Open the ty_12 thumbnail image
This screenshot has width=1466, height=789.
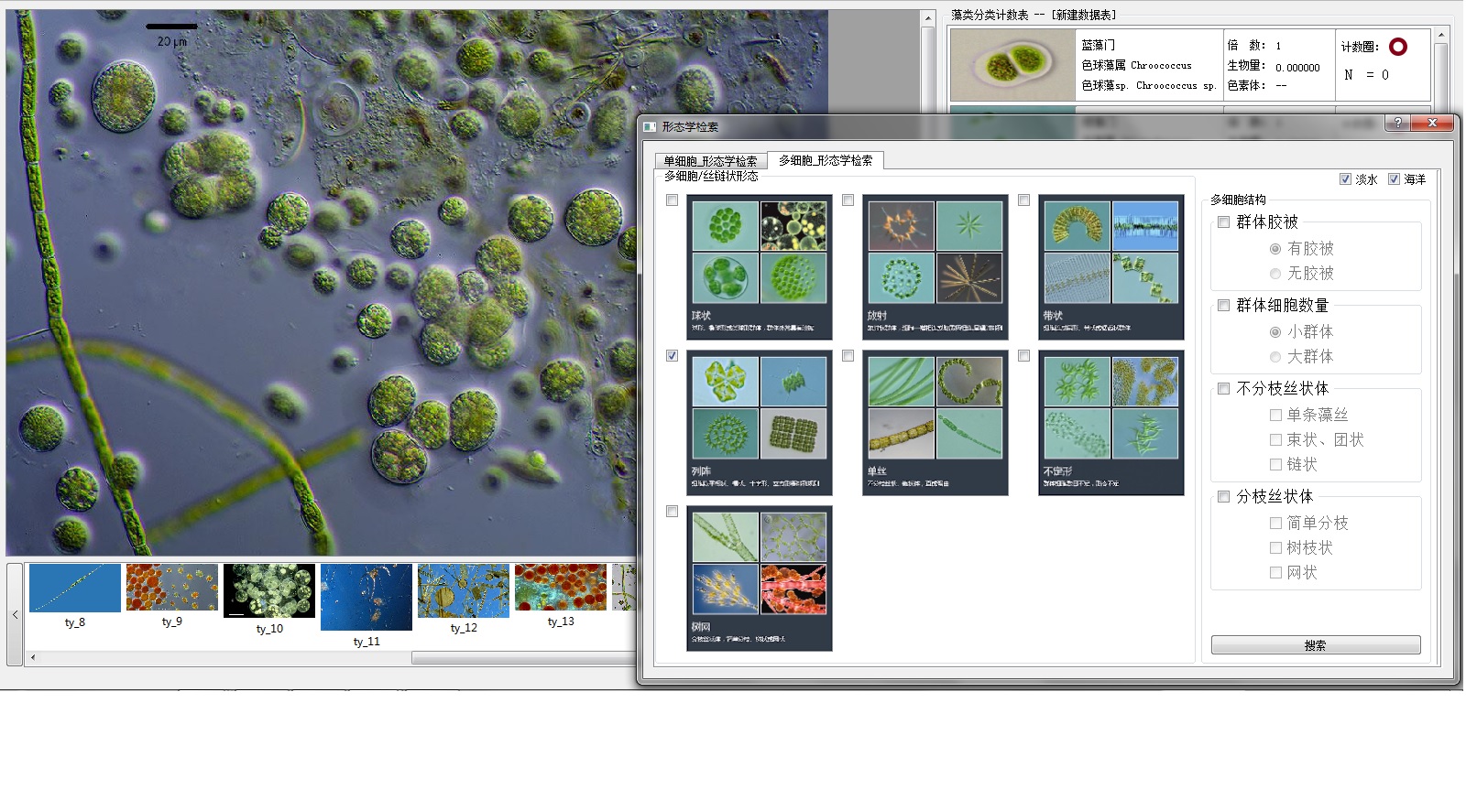[464, 590]
